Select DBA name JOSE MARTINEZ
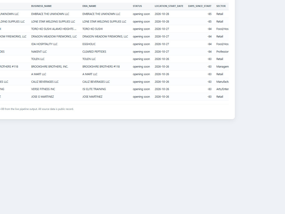The image size is (285, 214). [92, 97]
